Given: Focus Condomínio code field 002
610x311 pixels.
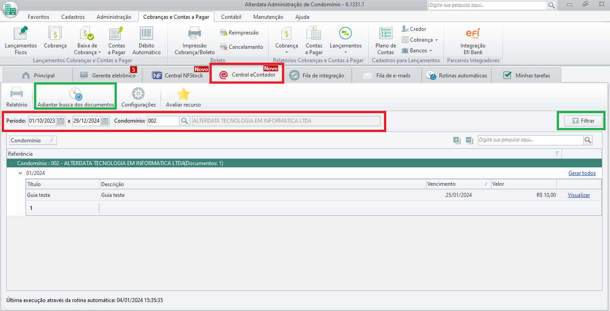Looking at the screenshot, I should coord(163,121).
